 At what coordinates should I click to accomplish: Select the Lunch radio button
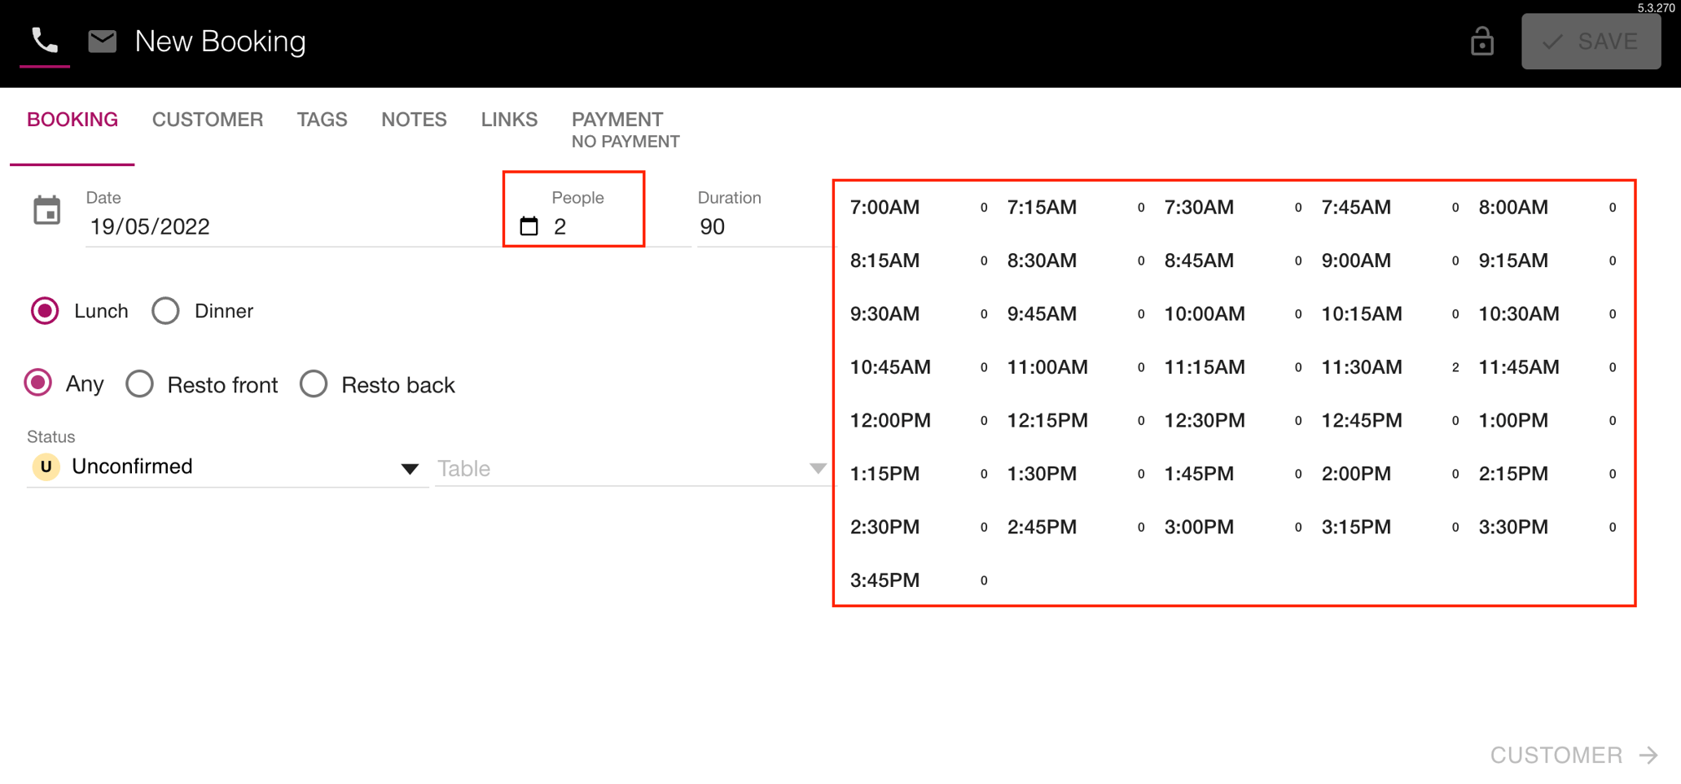(x=45, y=311)
